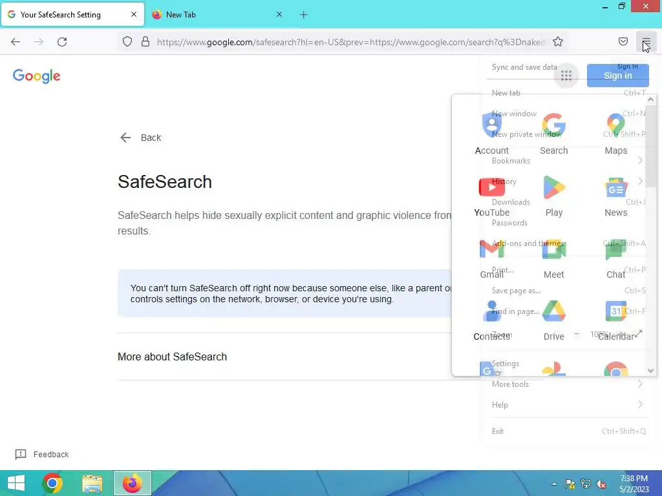Expand the Bookmarks submenu chevron
Screen dimensions: 662x496
[641, 160]
